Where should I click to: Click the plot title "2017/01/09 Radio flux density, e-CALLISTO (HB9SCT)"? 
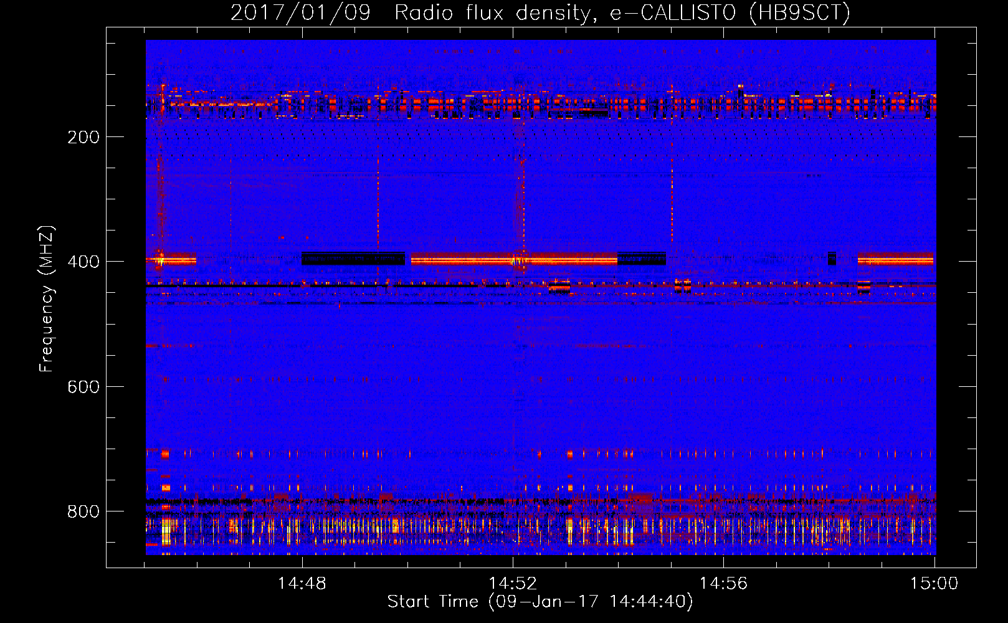[x=540, y=13]
